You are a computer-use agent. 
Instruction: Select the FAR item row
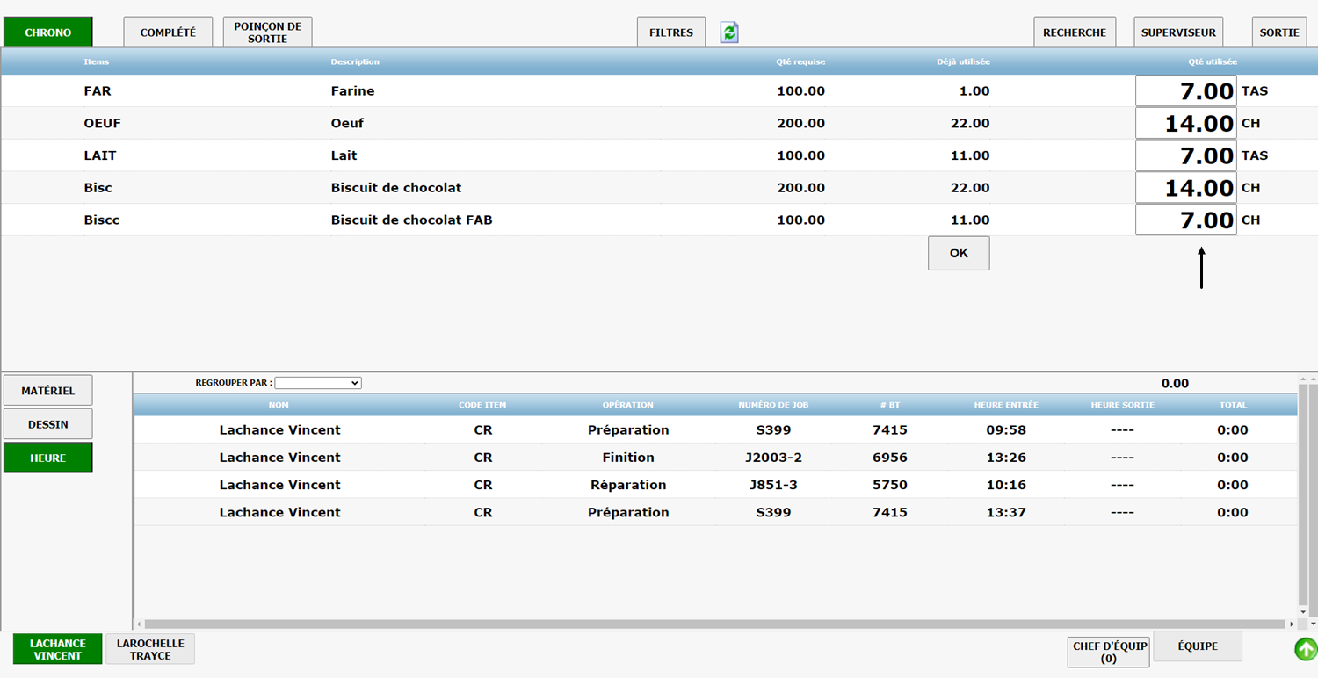coord(659,90)
